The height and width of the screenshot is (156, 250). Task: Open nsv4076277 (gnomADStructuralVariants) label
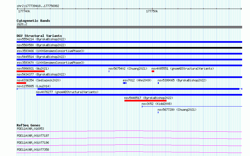pyautogui.click(x=67, y=92)
